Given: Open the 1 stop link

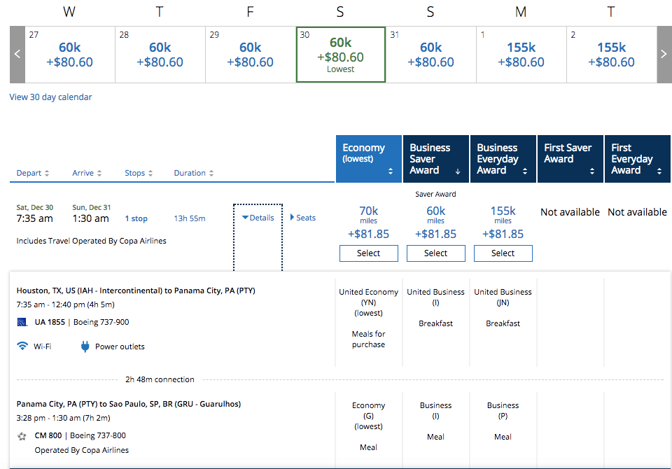Looking at the screenshot, I should tap(136, 218).
